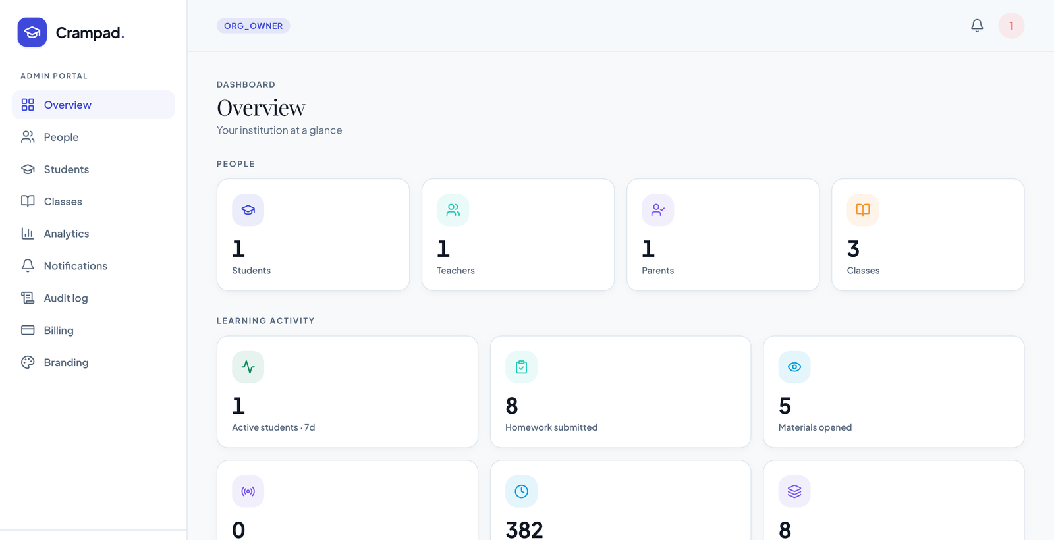Click the Analytics bar chart icon

(x=28, y=234)
